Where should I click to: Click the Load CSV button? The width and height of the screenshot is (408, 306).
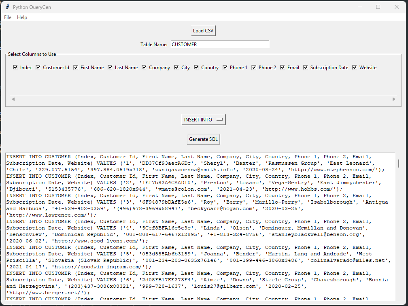pos(203,31)
